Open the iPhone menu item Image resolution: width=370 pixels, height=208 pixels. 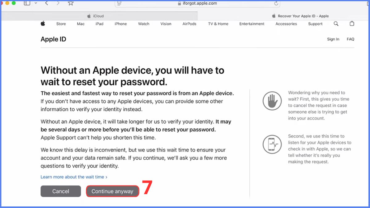click(121, 24)
